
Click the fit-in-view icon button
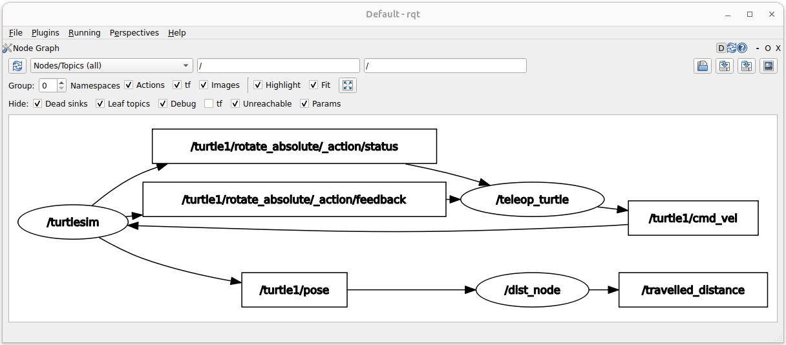pos(348,85)
